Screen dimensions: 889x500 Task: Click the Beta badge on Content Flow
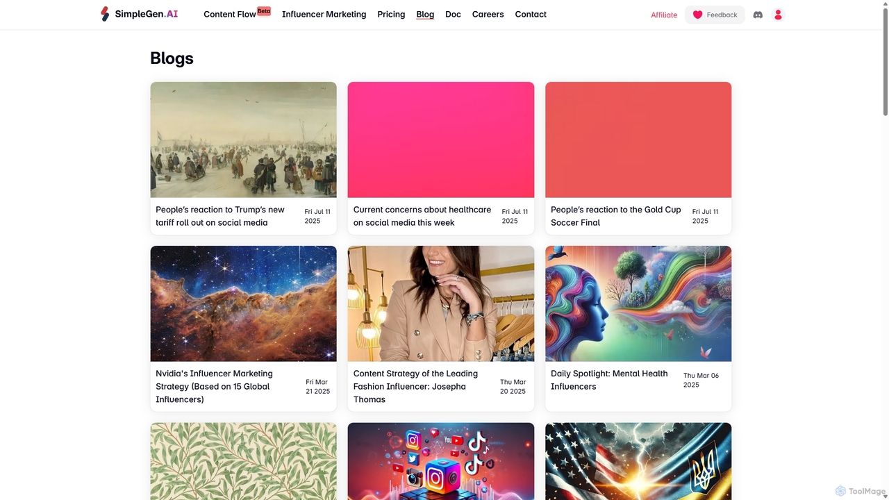pos(264,11)
